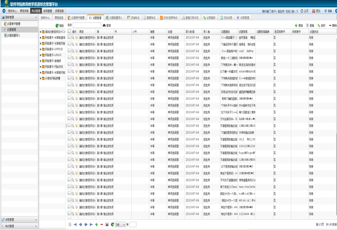This screenshot has width=337, height=230.
Task: Click the green refresh icon in pager
Action: [x=113, y=224]
